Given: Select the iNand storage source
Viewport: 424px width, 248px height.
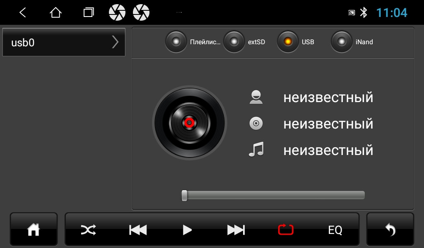Looking at the screenshot, I should 342,42.
